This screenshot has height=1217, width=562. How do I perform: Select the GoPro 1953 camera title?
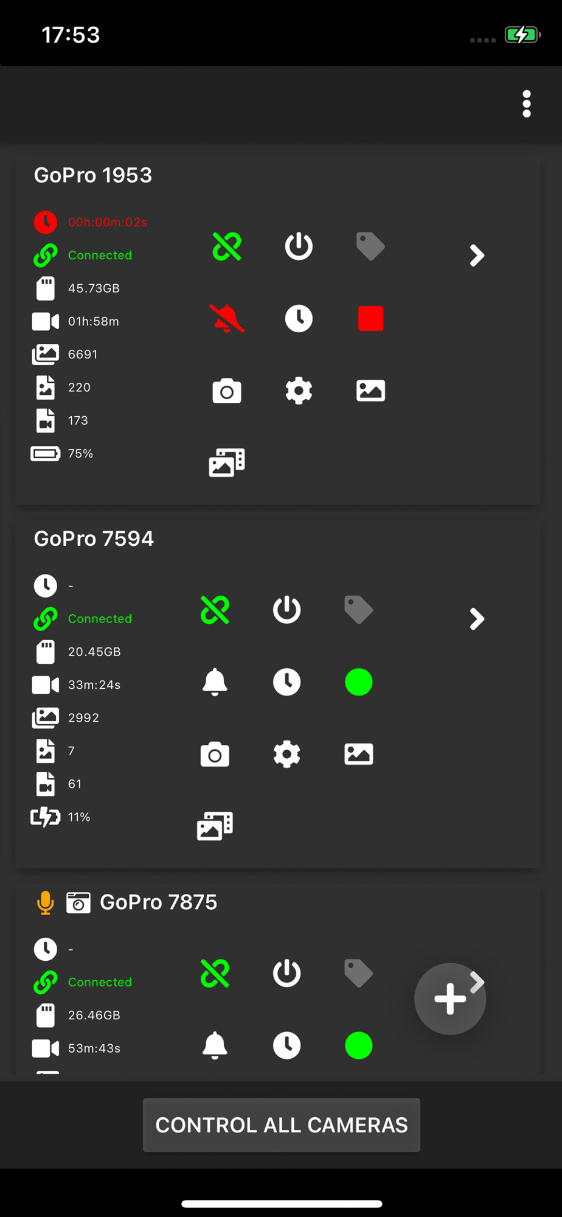(x=93, y=175)
